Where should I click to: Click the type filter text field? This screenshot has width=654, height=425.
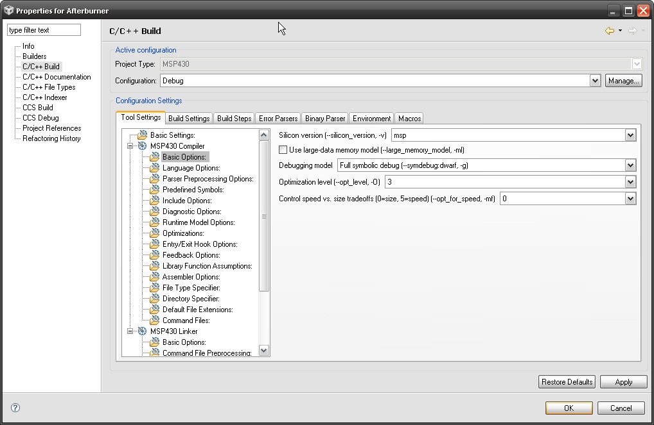(x=44, y=30)
